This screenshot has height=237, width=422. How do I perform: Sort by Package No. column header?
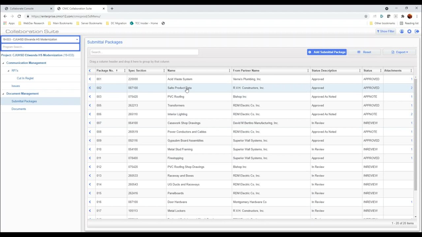click(x=105, y=70)
